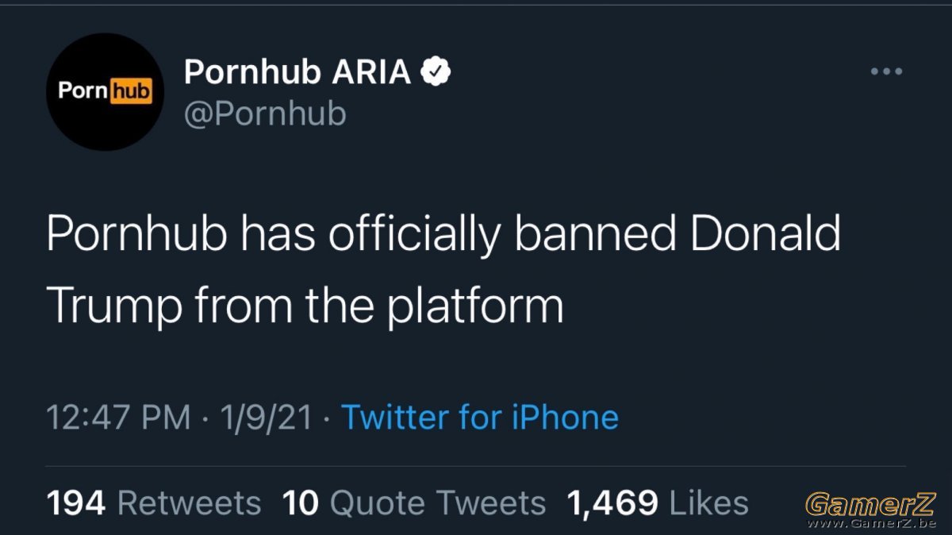Click the verified checkmark badge
The image size is (952, 535).
pyautogui.click(x=435, y=72)
